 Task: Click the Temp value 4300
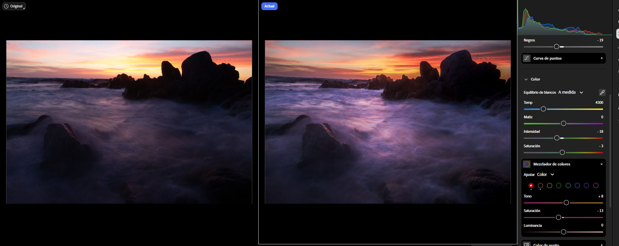point(599,102)
